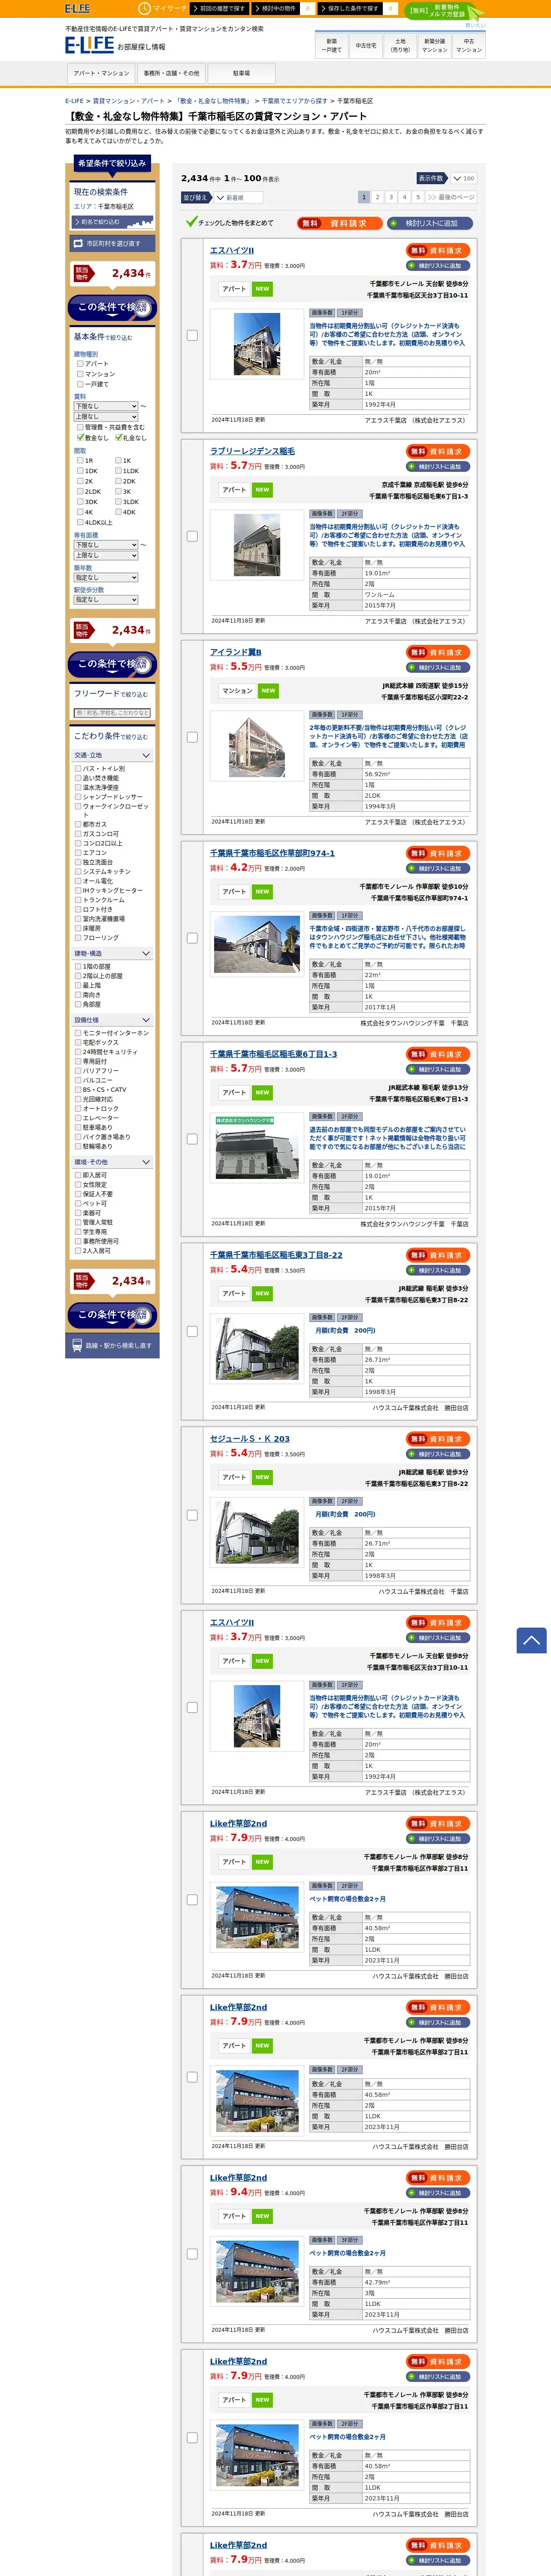This screenshot has height=2576, width=551.
Task: Go to 中古マンション section
Action: pyautogui.click(x=469, y=46)
